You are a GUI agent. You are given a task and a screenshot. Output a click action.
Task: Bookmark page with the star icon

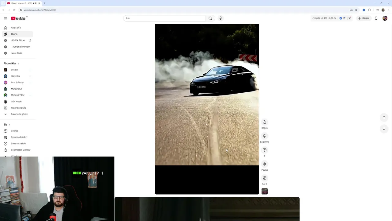pyautogui.click(x=356, y=10)
